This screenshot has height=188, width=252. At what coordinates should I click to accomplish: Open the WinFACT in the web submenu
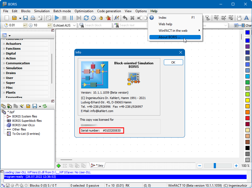[x=175, y=31]
